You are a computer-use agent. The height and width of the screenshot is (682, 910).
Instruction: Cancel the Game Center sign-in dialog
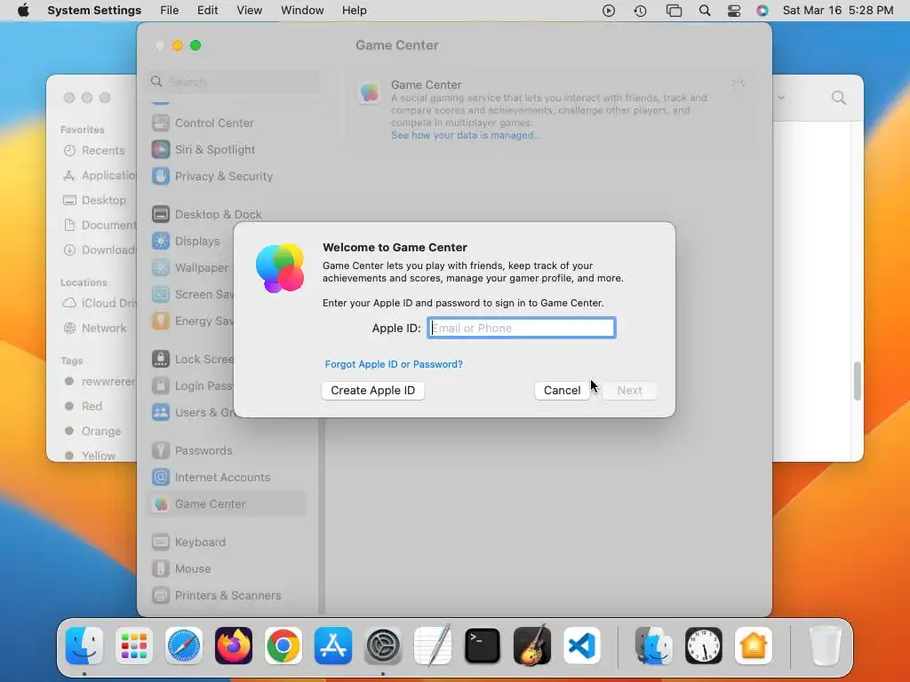562,391
